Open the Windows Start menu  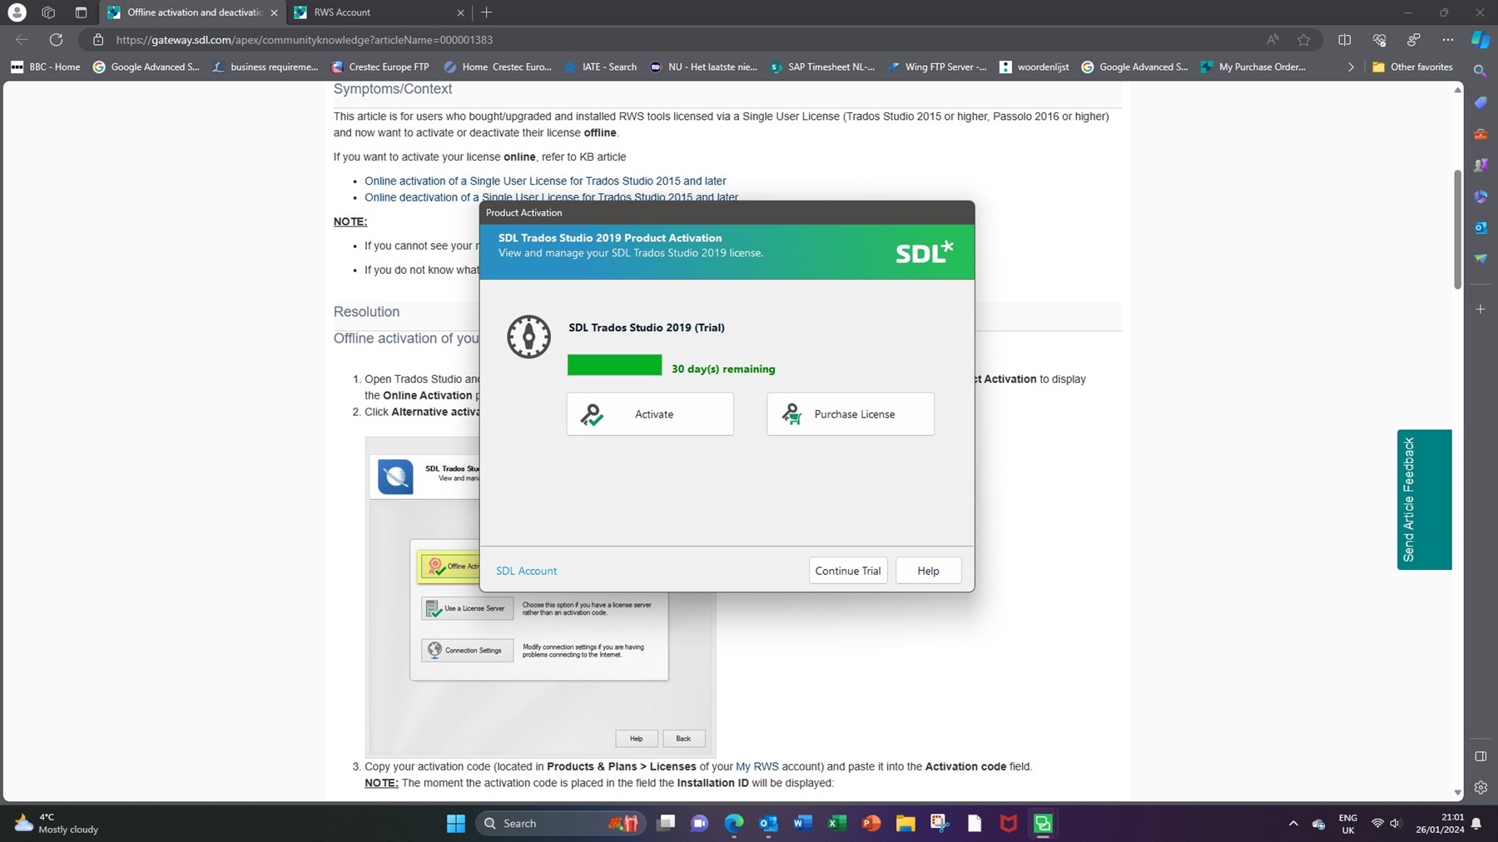(456, 824)
